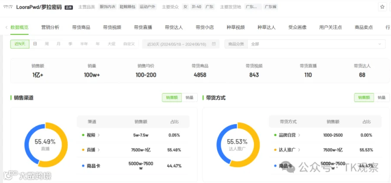This screenshot has width=391, height=183.
Task: Select the 周 time granularity
Action: click(46, 44)
